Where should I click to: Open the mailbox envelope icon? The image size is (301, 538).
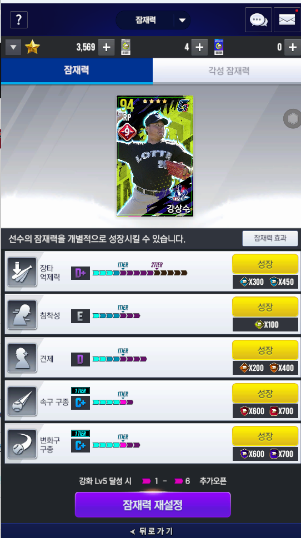coord(287,20)
